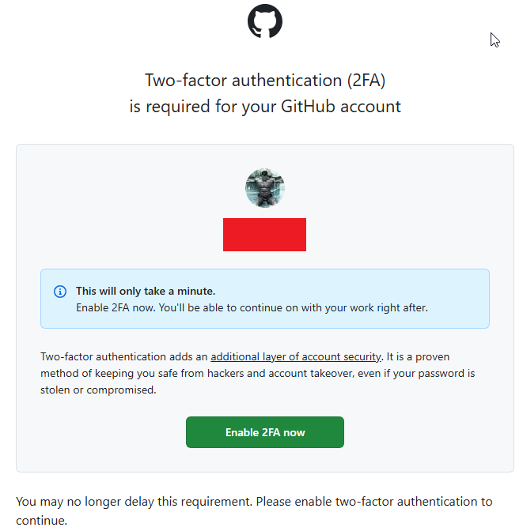Click the GitHub Octocat logo

coord(265,21)
